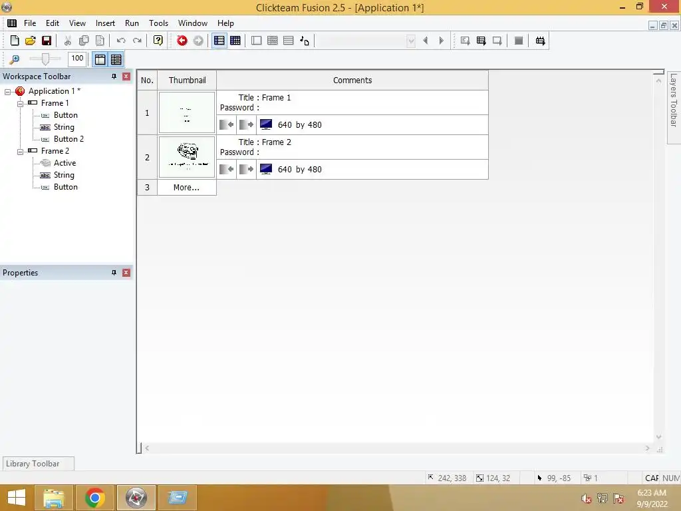This screenshot has width=681, height=511.
Task: Open the Run menu
Action: click(x=132, y=23)
